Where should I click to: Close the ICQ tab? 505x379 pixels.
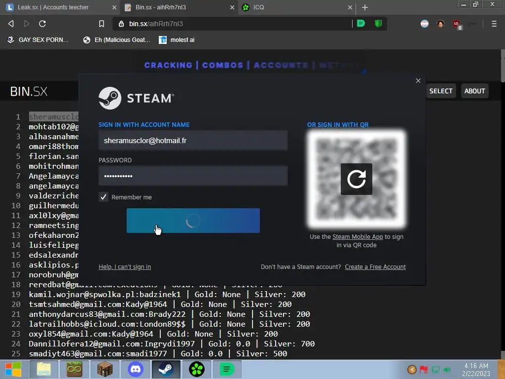(x=350, y=7)
